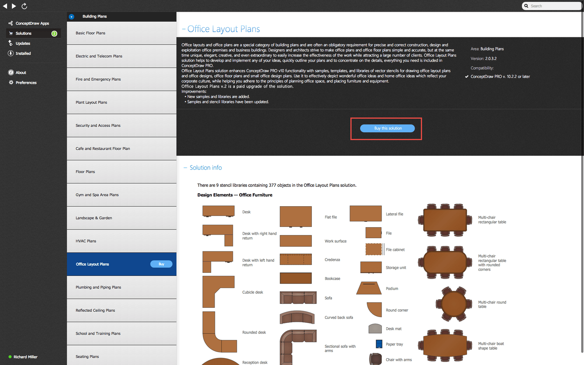Screen dimensions: 584x365
Task: Click the compatibility checkmark for ConceptDraw PRO
Action: point(467,77)
